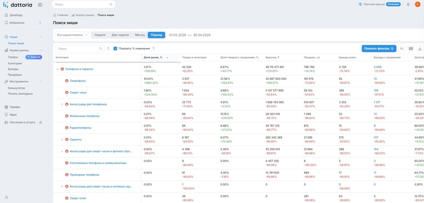The height and width of the screenshot is (203, 424).
Task: Open Бренды in sidebar
Action: [x=13, y=69]
